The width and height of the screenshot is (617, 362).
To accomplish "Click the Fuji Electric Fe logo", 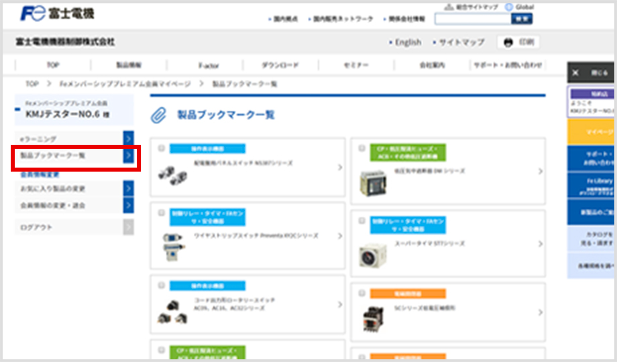I will [x=57, y=14].
